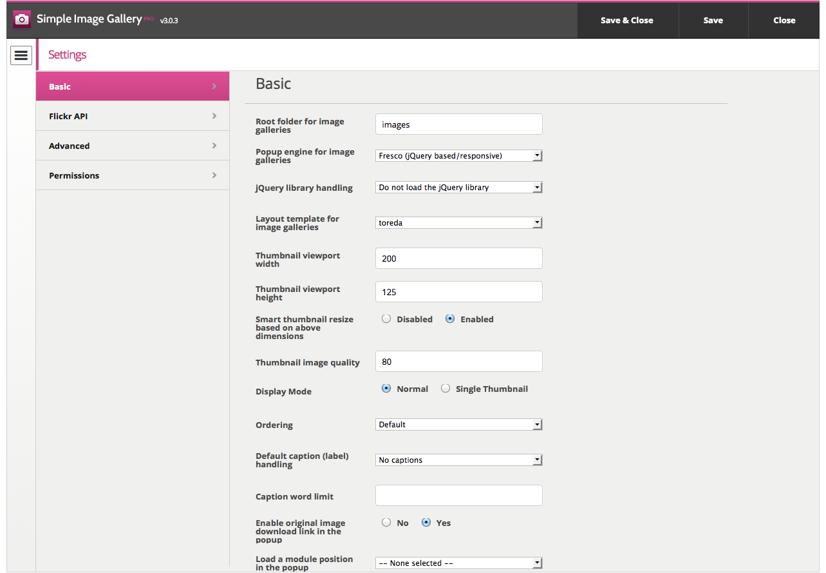This screenshot has height=573, width=826.
Task: Choose Single Thumbnail display mode
Action: pyautogui.click(x=446, y=388)
